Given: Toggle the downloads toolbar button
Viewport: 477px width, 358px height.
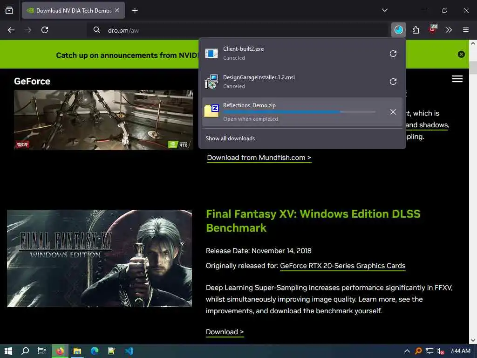Looking at the screenshot, I should pyautogui.click(x=399, y=30).
